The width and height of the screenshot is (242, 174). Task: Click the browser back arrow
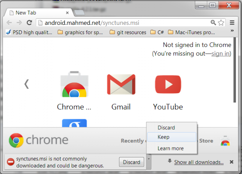click(x=9, y=23)
